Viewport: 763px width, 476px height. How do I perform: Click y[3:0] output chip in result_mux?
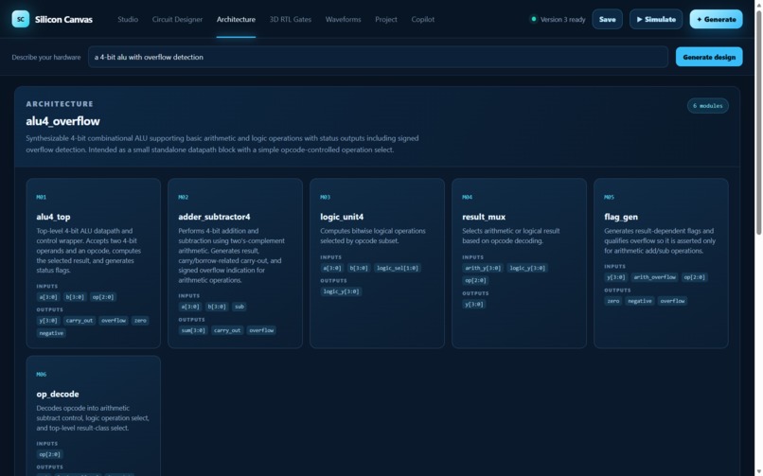pos(474,304)
